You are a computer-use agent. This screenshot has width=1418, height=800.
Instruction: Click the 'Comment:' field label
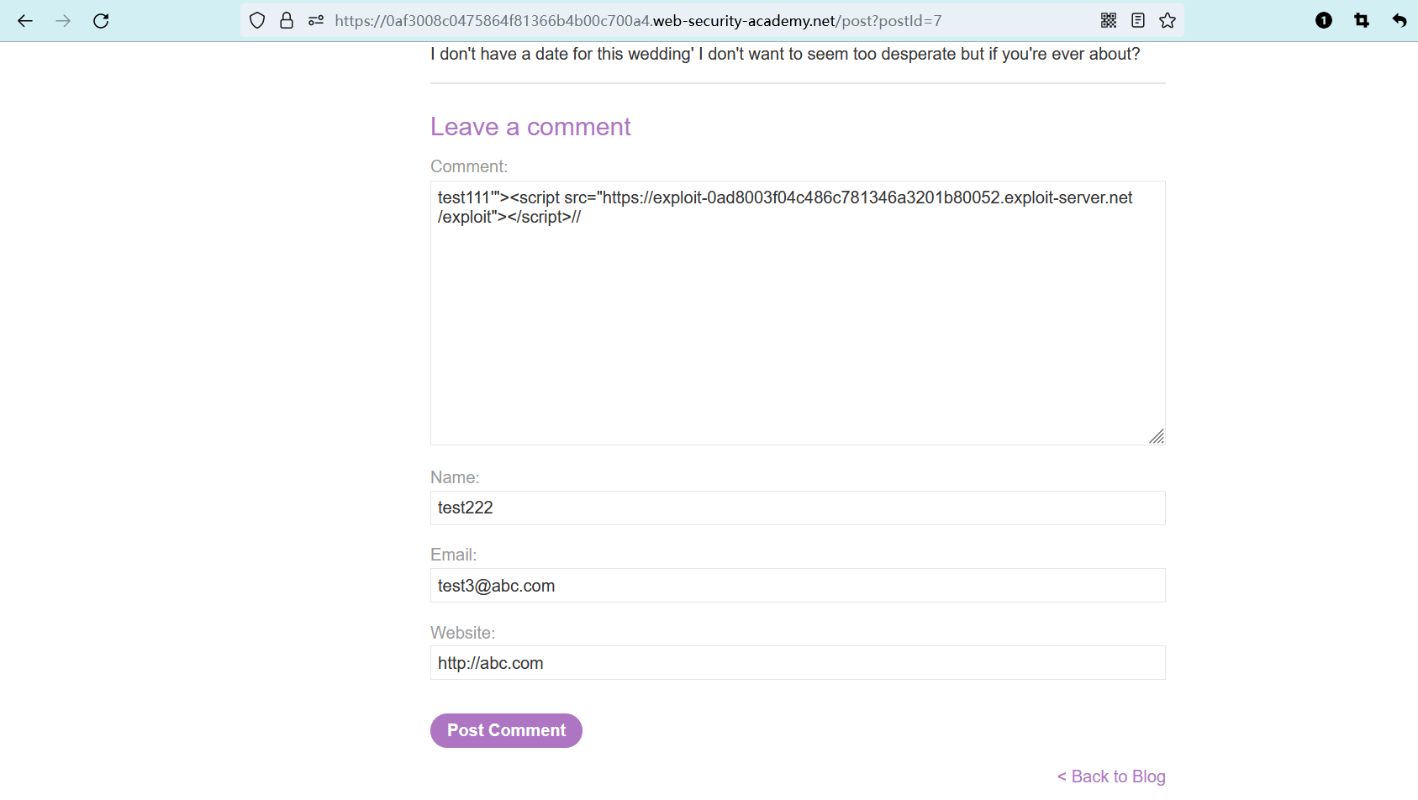point(469,166)
